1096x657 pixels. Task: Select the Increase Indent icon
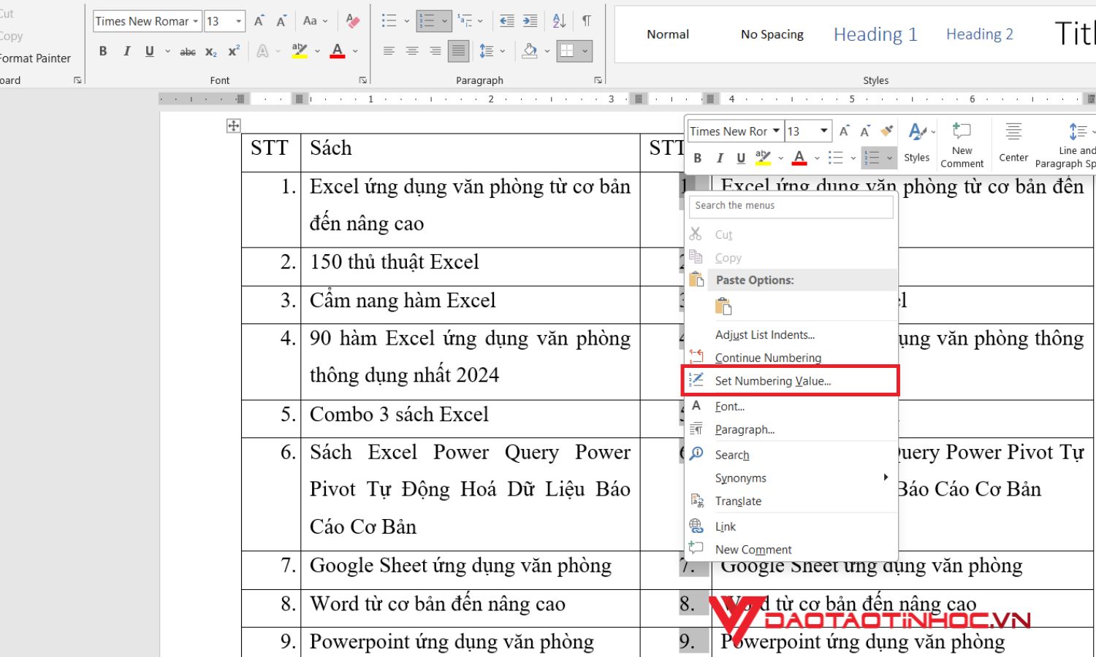[x=528, y=21]
